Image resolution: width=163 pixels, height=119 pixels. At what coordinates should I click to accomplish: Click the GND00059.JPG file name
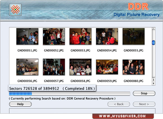point(107,81)
